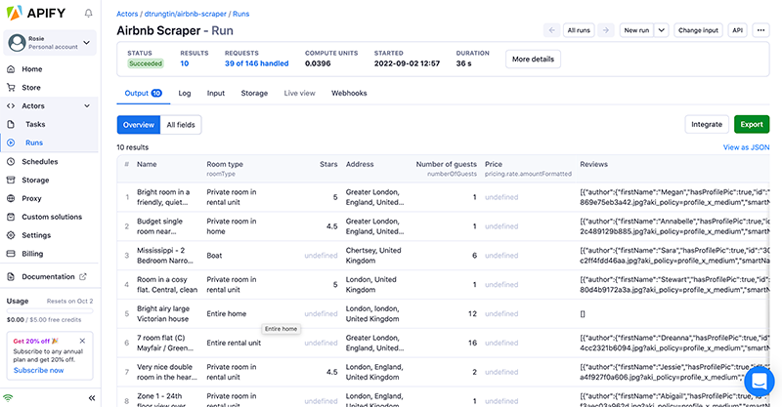Viewport: 782px width, 407px height.
Task: Open Storage in the sidebar
Action: 35,181
